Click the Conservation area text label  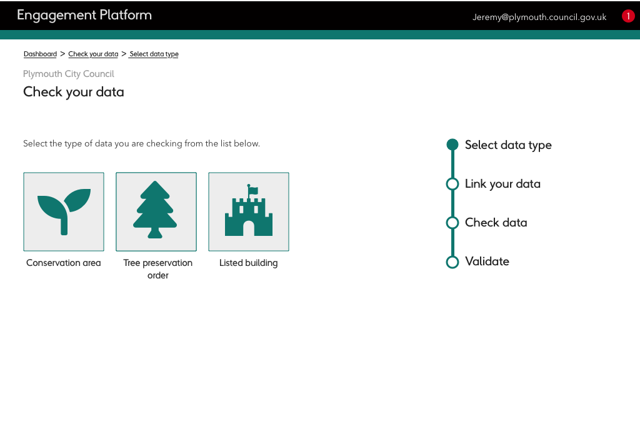tap(64, 263)
